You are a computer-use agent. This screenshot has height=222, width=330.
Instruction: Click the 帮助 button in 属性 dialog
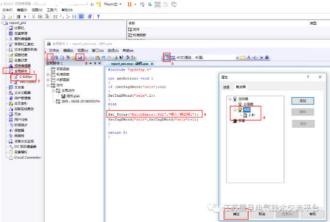(x=313, y=214)
